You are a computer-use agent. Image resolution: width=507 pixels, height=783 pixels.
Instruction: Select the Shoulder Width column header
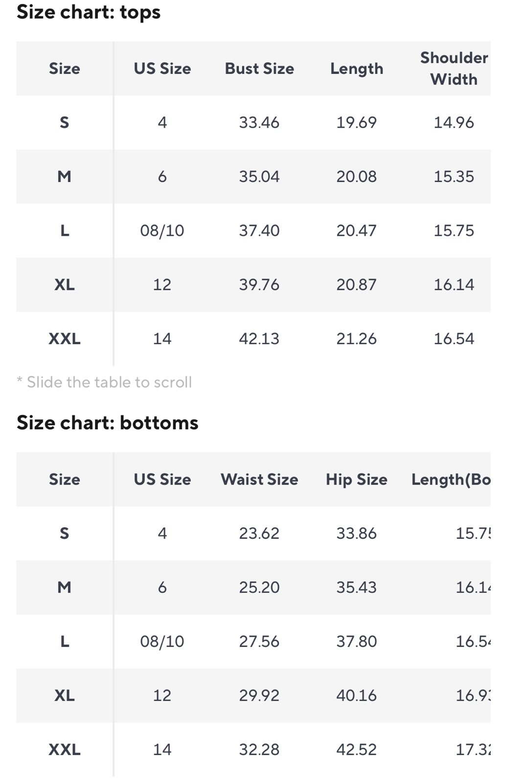point(454,69)
